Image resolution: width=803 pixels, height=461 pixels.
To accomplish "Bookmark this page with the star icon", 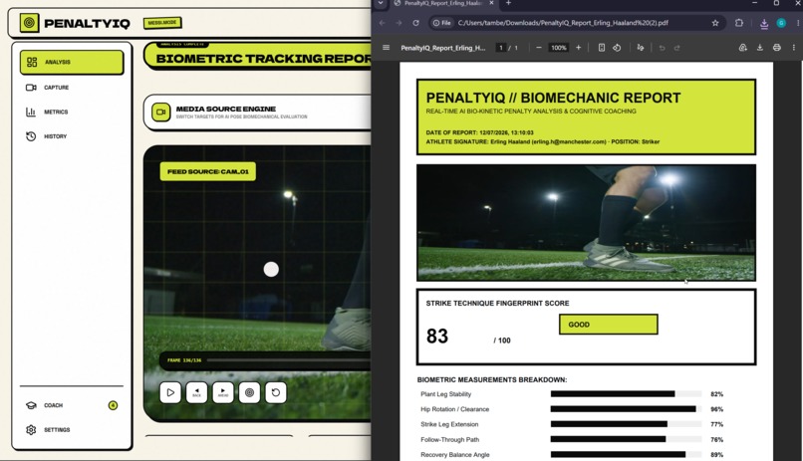I will pyautogui.click(x=715, y=23).
